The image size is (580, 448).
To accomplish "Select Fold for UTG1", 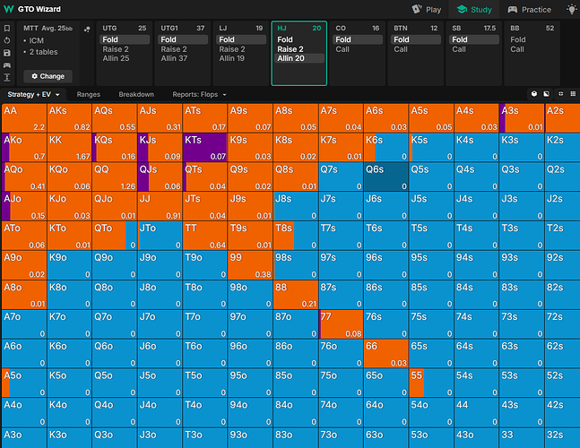I will pos(183,39).
